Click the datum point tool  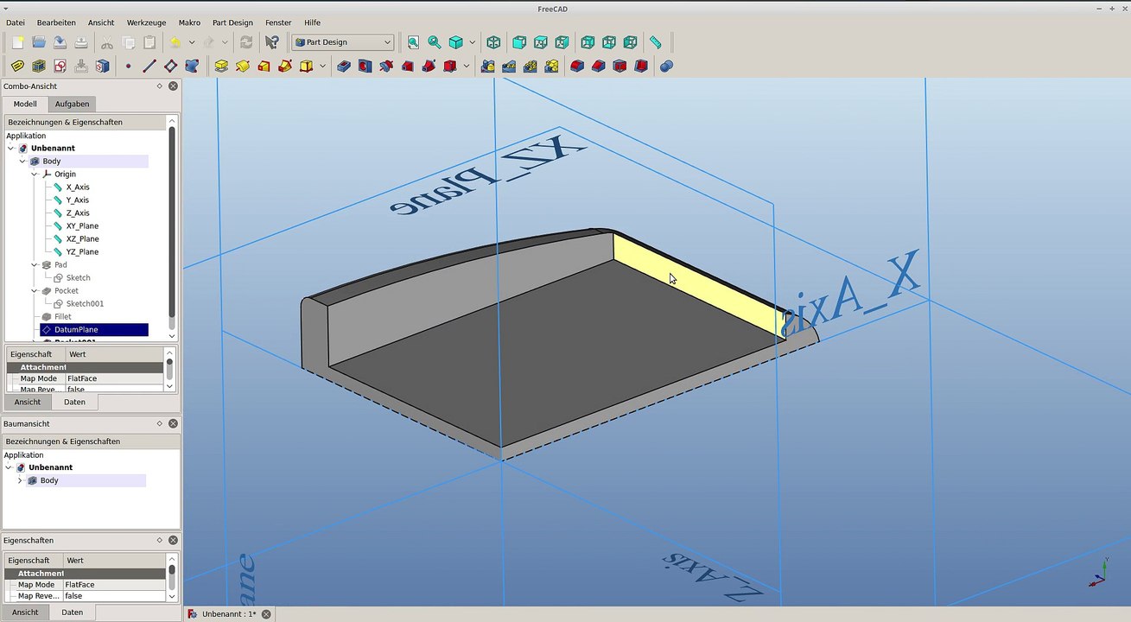(128, 66)
